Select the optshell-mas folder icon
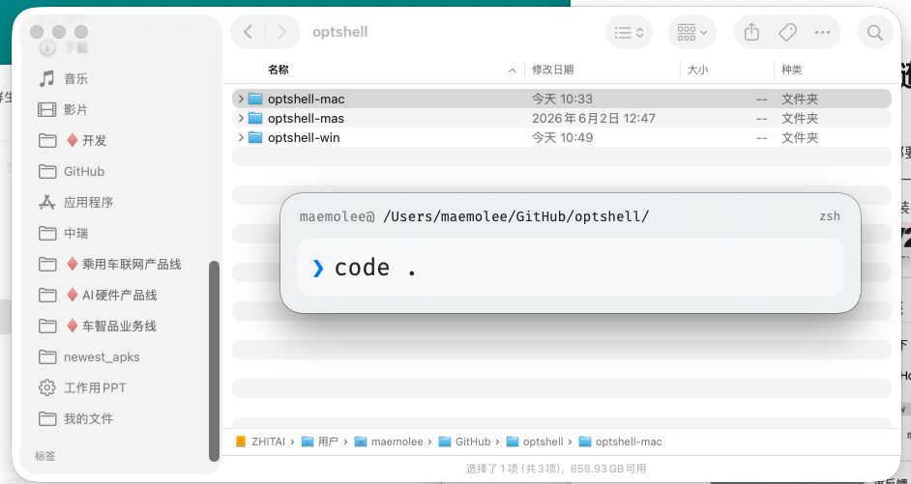The height and width of the screenshot is (484, 911). coord(255,119)
